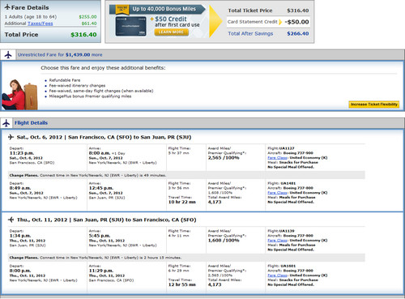Open Unrestricted Fare for $1,439.00 more link
Viewport: 405px width, 299px height.
point(60,55)
